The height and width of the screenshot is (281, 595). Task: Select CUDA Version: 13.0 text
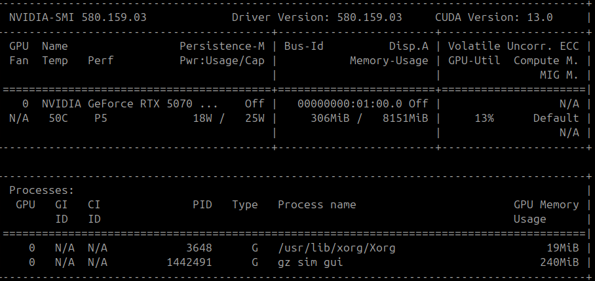(x=493, y=18)
